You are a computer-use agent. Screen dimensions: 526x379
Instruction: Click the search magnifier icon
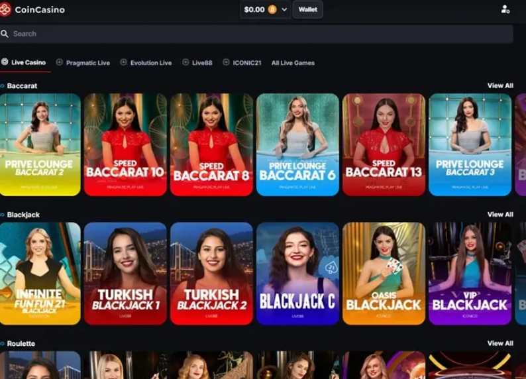tap(5, 34)
